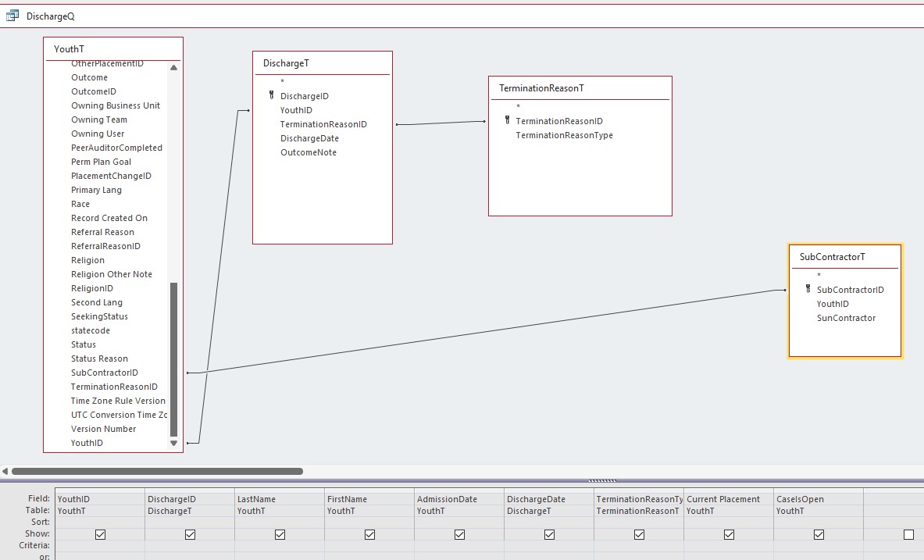Image resolution: width=924 pixels, height=560 pixels.
Task: Select the asterisk in SubContractorT list
Action: (x=820, y=275)
